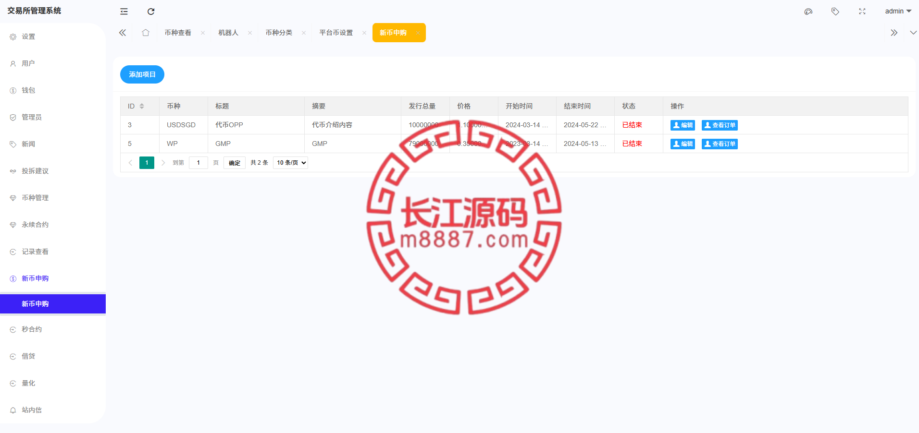Switch to the 币种分类 tab
Viewport: 919px width, 433px height.
(279, 33)
